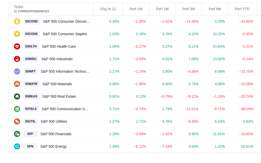Sort by Perf 1W column header
The height and width of the screenshot is (163, 261).
pyautogui.click(x=136, y=9)
